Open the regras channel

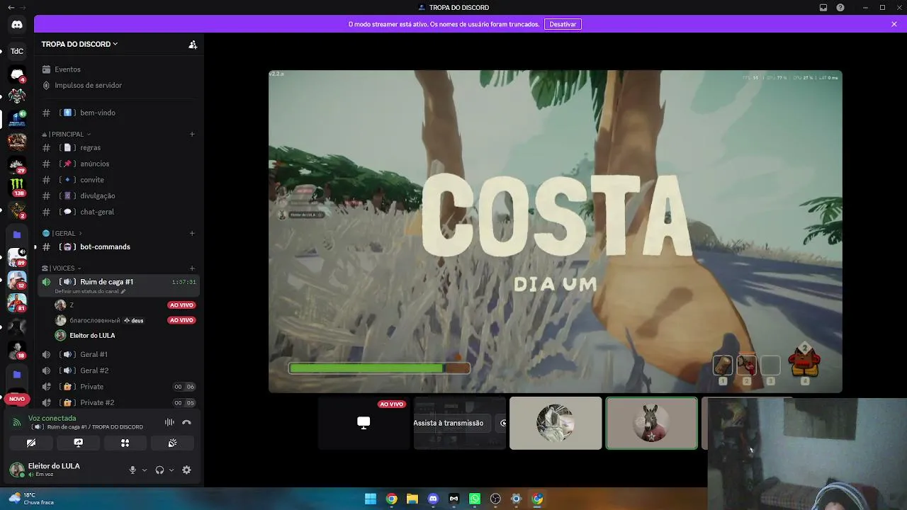pos(118,147)
